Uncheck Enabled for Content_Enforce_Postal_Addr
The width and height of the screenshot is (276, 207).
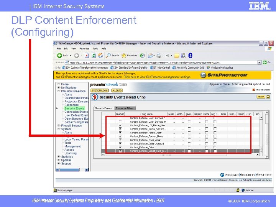[x=120, y=133]
